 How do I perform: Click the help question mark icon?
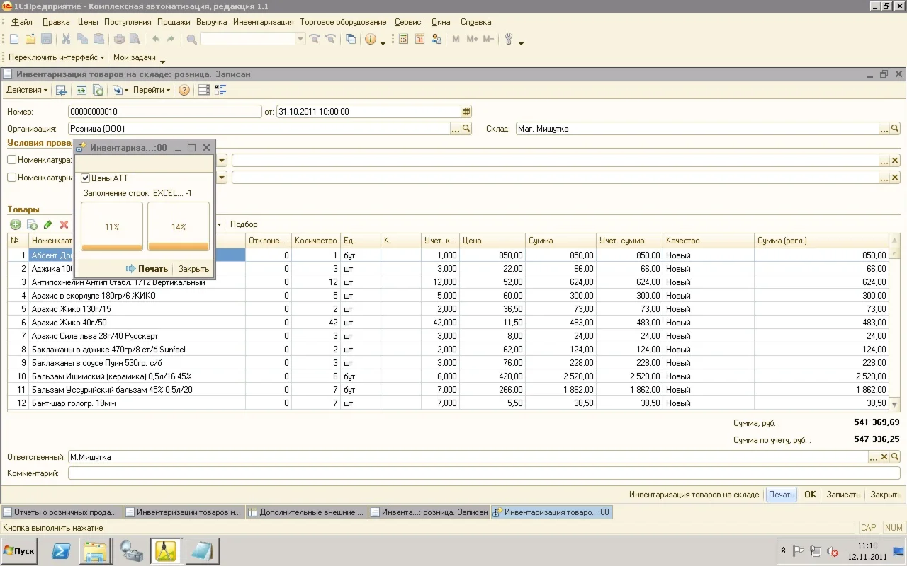click(184, 90)
